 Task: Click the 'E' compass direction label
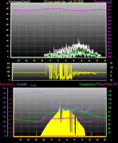[111, 76]
